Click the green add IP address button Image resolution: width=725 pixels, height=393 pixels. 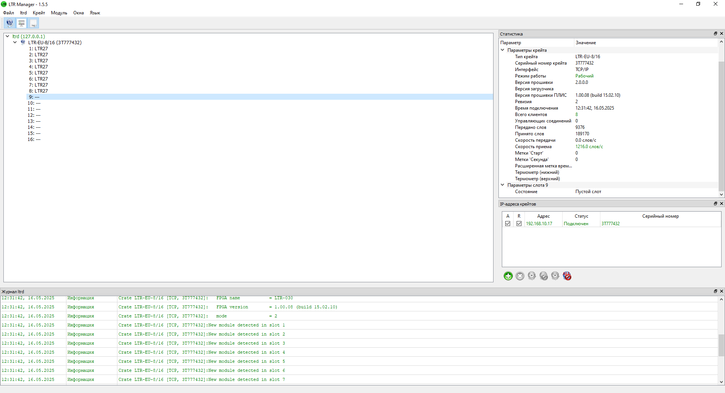pos(508,276)
